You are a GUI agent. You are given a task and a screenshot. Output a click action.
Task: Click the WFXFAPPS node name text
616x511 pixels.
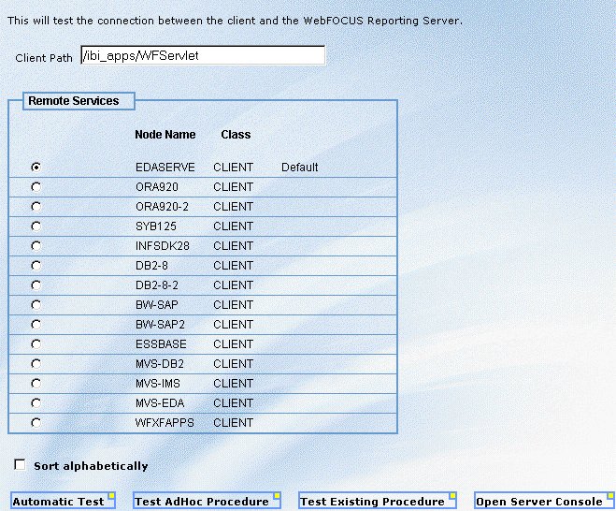(165, 423)
